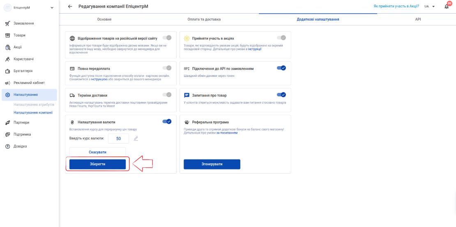Viewport: 456px width, 227px height.
Task: Toggle Відображення товарів на російській версії switch
Action: pyautogui.click(x=167, y=37)
